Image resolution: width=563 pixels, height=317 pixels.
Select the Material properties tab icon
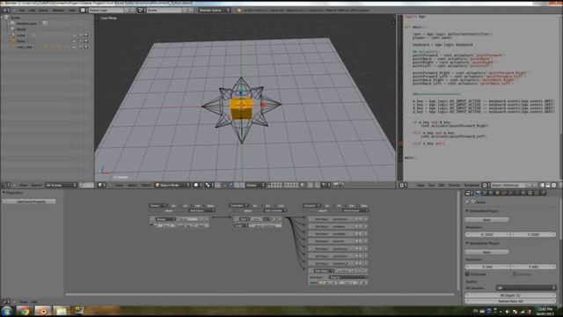click(523, 194)
